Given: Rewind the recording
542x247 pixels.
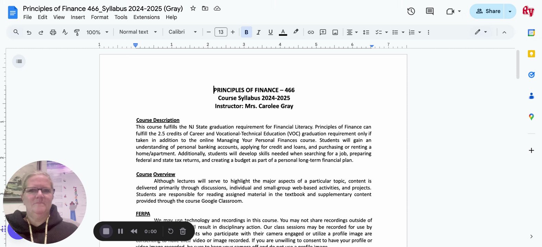Looking at the screenshot, I should pyautogui.click(x=134, y=231).
